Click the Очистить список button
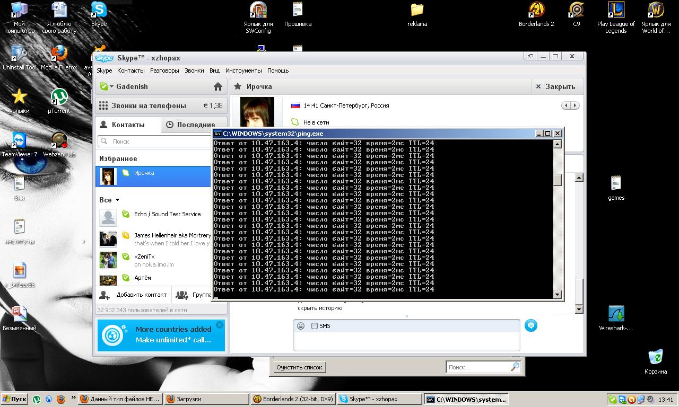 click(x=300, y=367)
